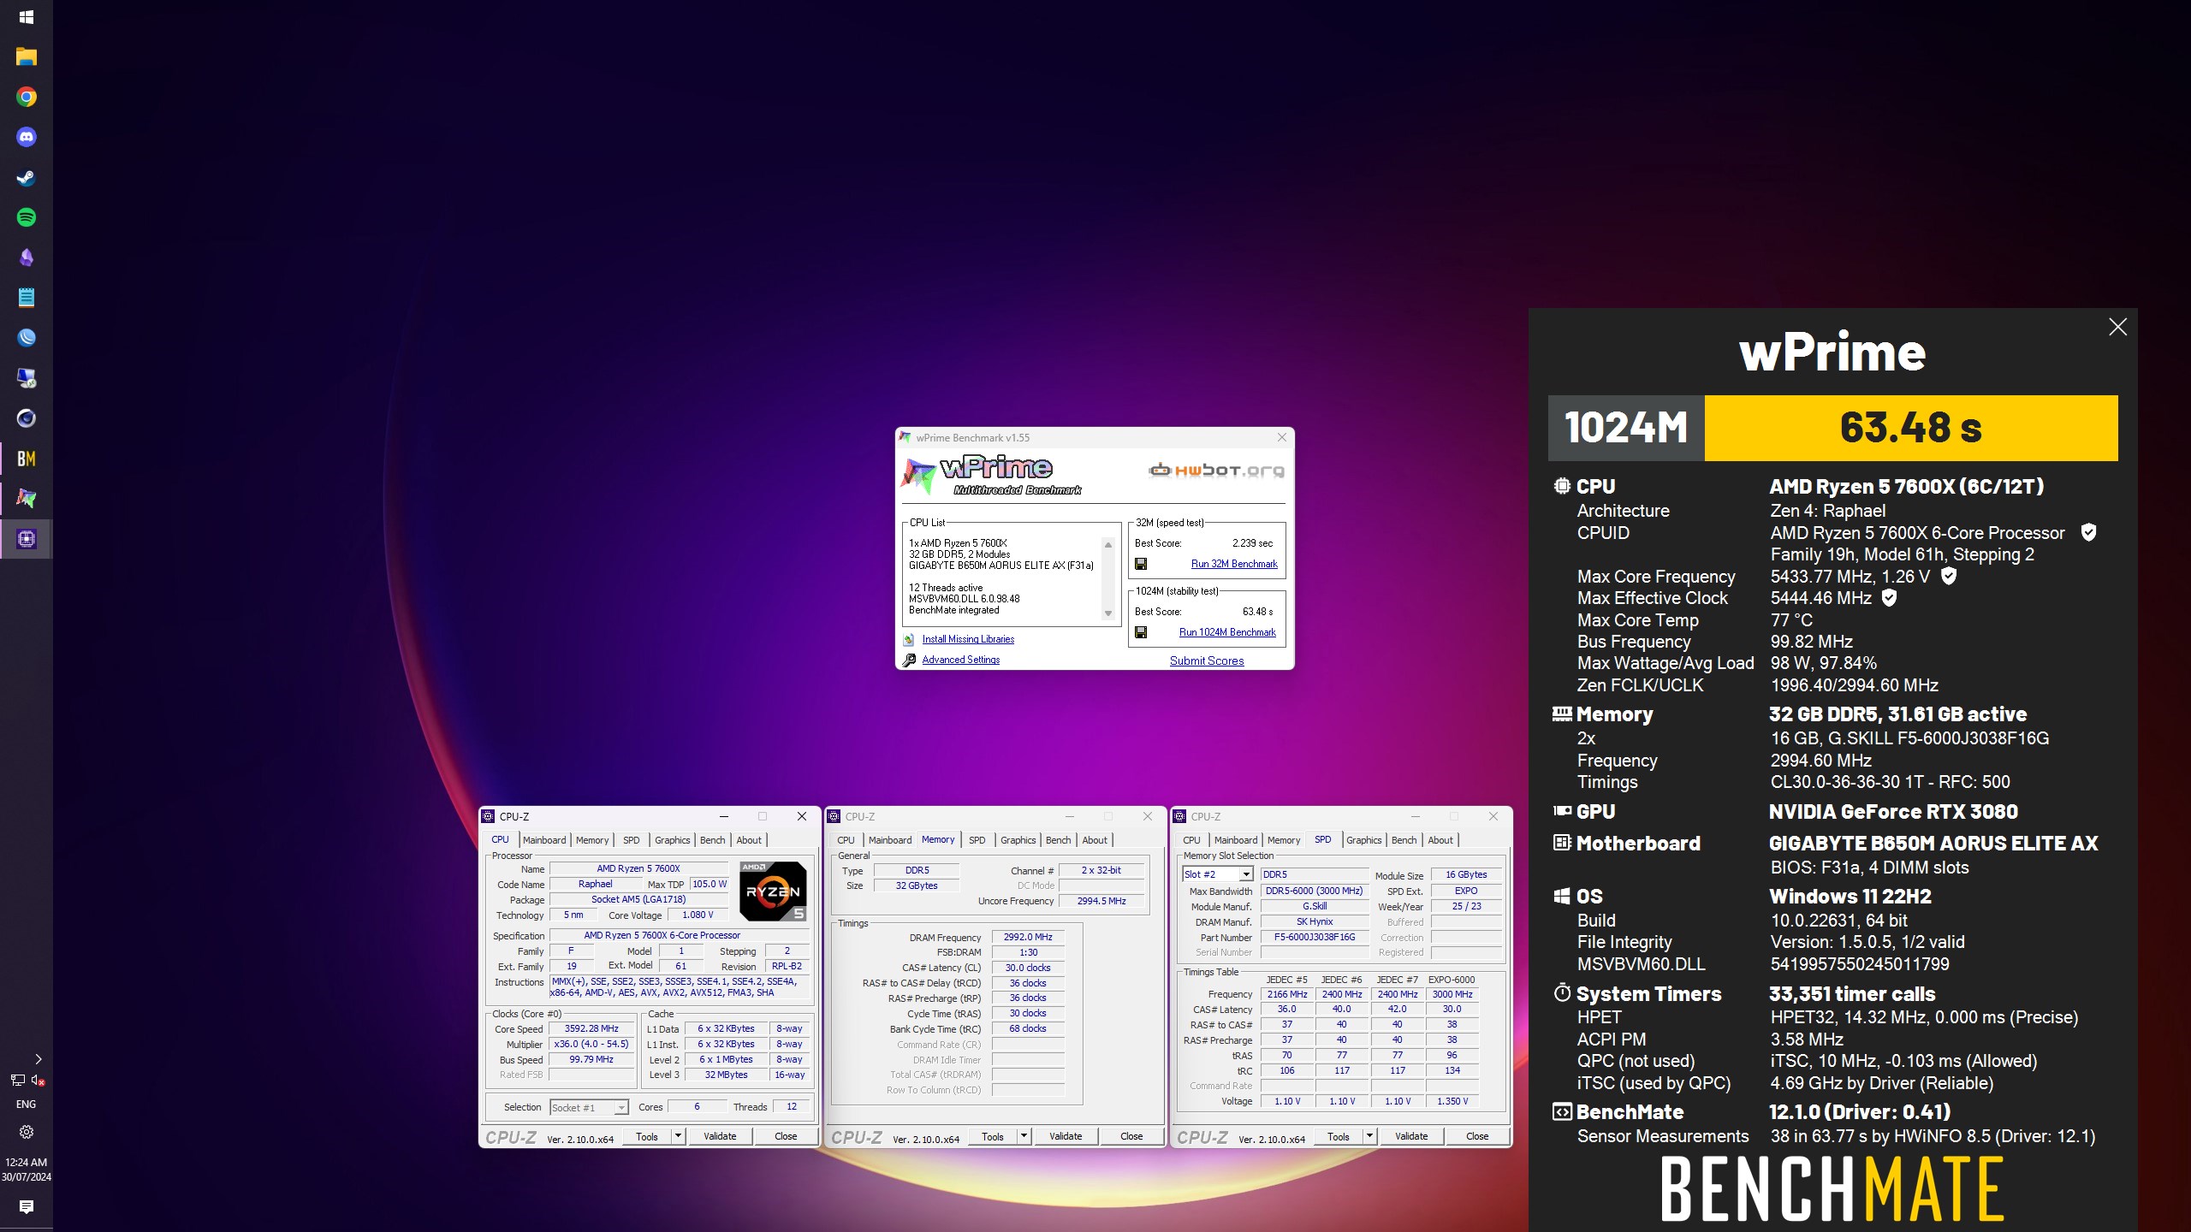Open Advanced Settings link in wPrime
Image resolution: width=2191 pixels, height=1232 pixels.
pyautogui.click(x=960, y=660)
